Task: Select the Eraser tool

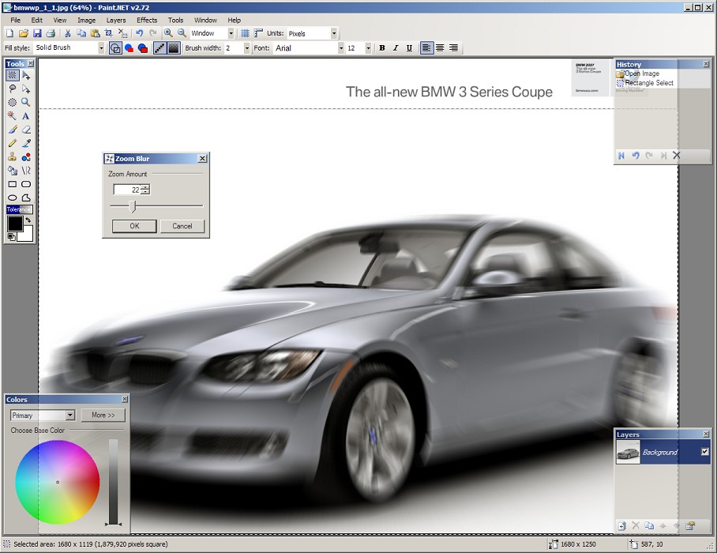Action: click(26, 130)
